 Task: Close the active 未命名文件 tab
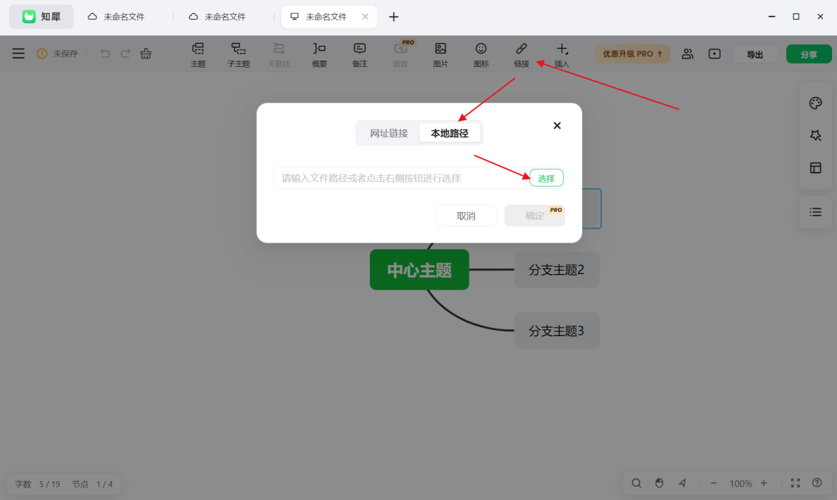(x=365, y=17)
